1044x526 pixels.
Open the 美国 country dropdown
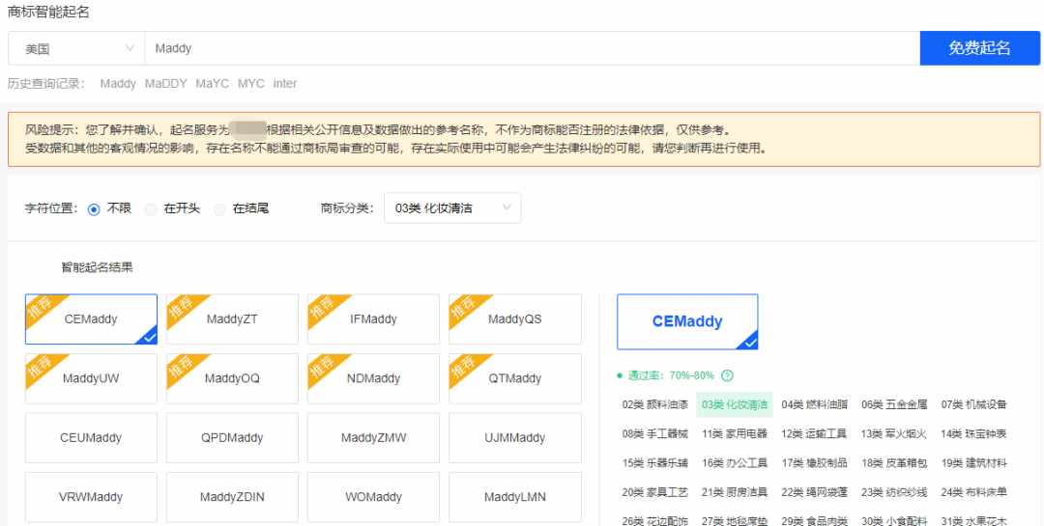tap(76, 48)
